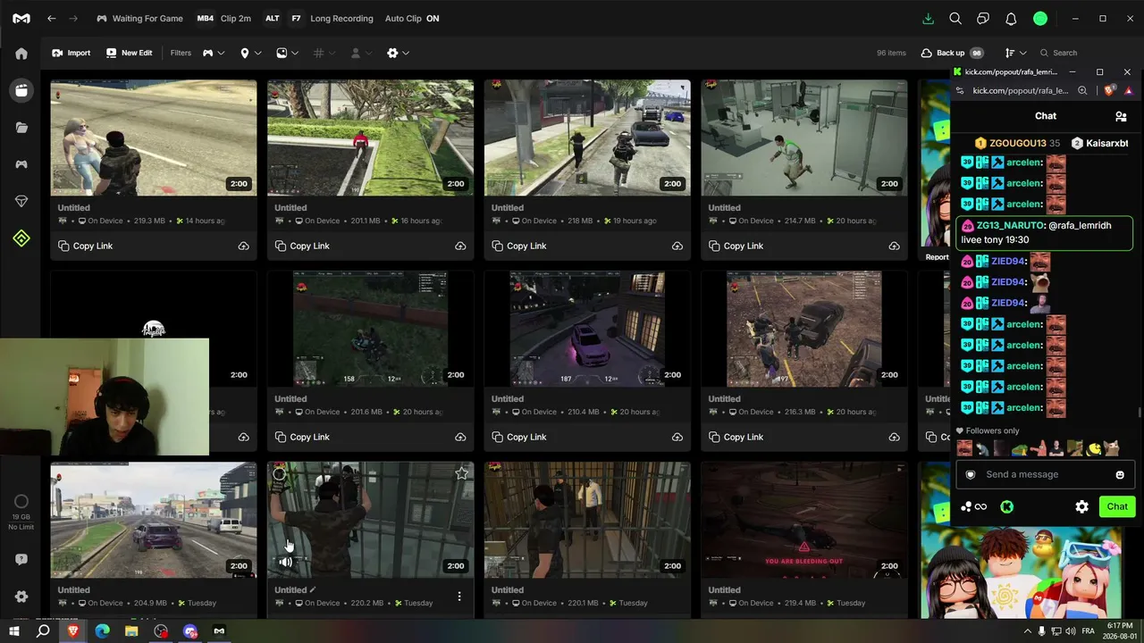This screenshot has width=1144, height=643.
Task: Expand the settings gear filter dropdown
Action: 398,53
